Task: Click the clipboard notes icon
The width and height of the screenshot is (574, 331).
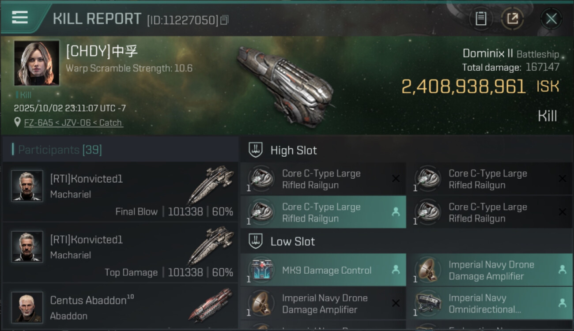Action: coord(481,19)
